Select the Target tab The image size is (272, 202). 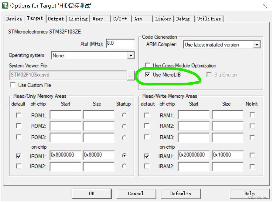tap(35, 18)
